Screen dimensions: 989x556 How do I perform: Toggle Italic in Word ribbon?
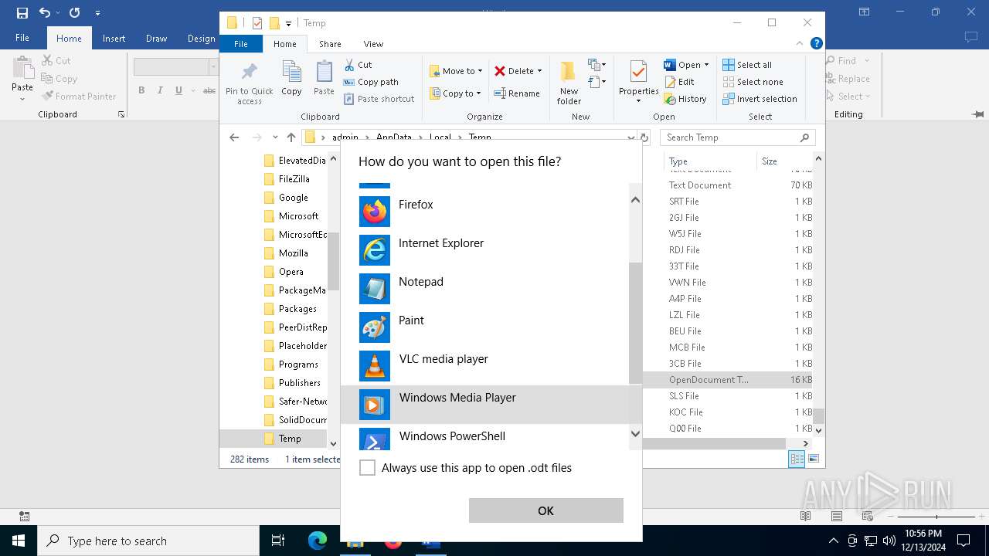point(160,90)
